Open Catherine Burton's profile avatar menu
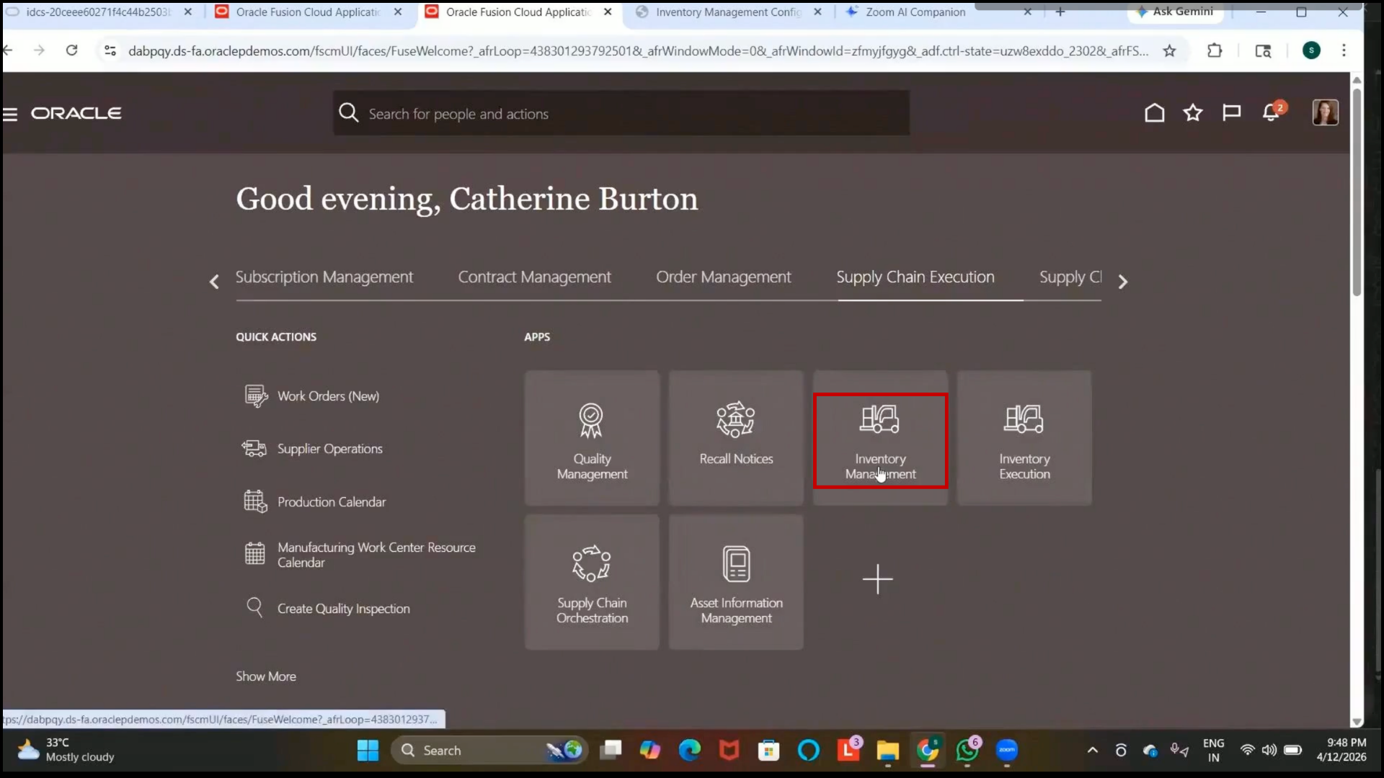The width and height of the screenshot is (1384, 778). pyautogui.click(x=1325, y=112)
